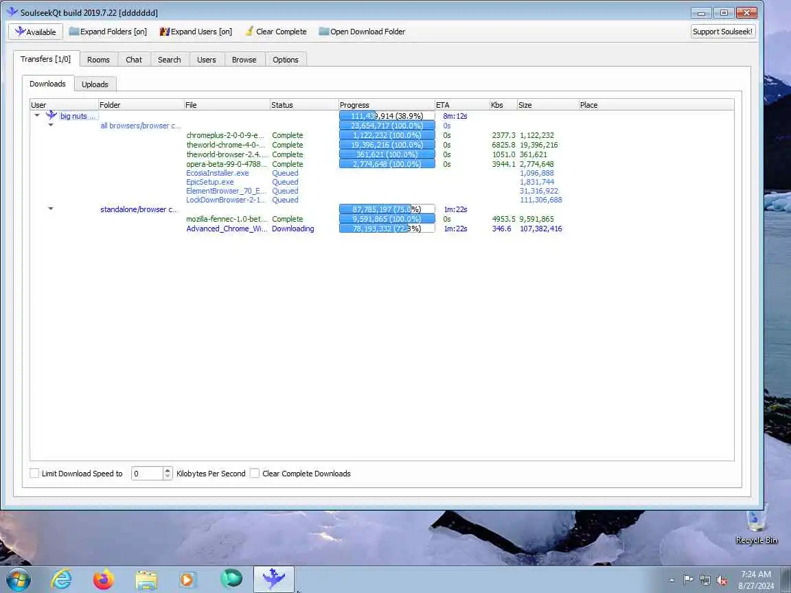This screenshot has width=791, height=593.
Task: Click the standalone/browser folder progress bar
Action: (387, 209)
